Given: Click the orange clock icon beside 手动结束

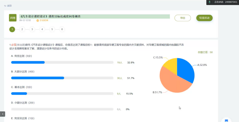Looking at the screenshot, I should tap(38, 20).
